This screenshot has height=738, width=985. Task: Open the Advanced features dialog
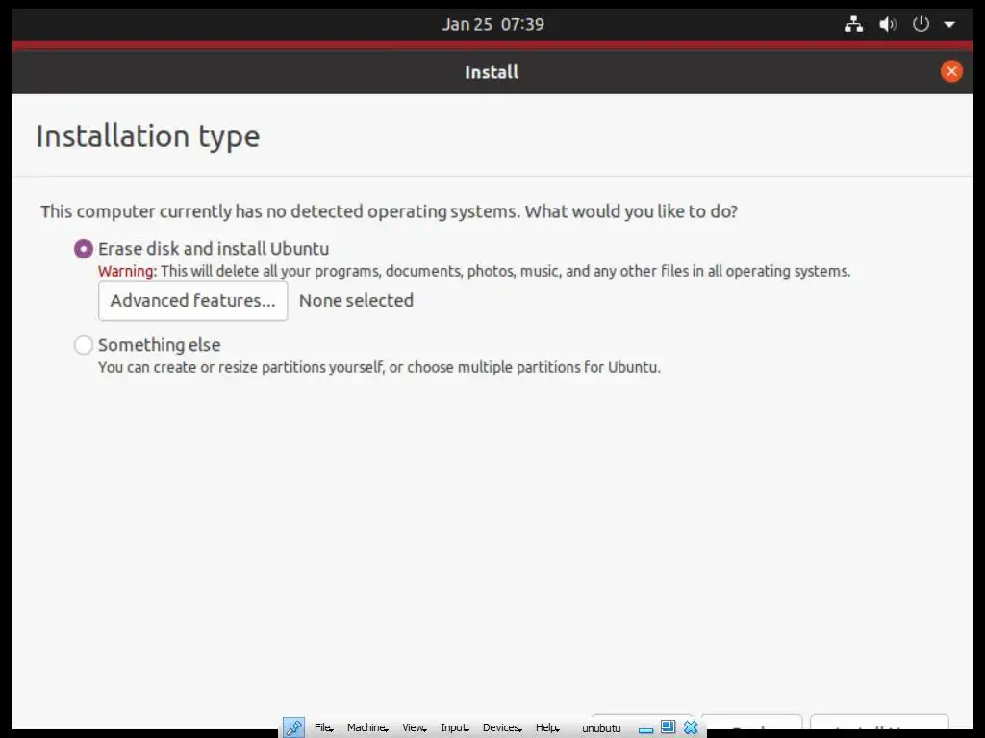pos(192,301)
